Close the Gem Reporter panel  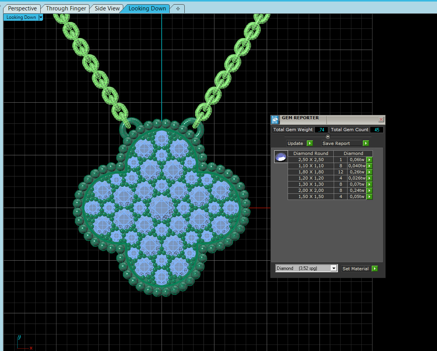(381, 120)
